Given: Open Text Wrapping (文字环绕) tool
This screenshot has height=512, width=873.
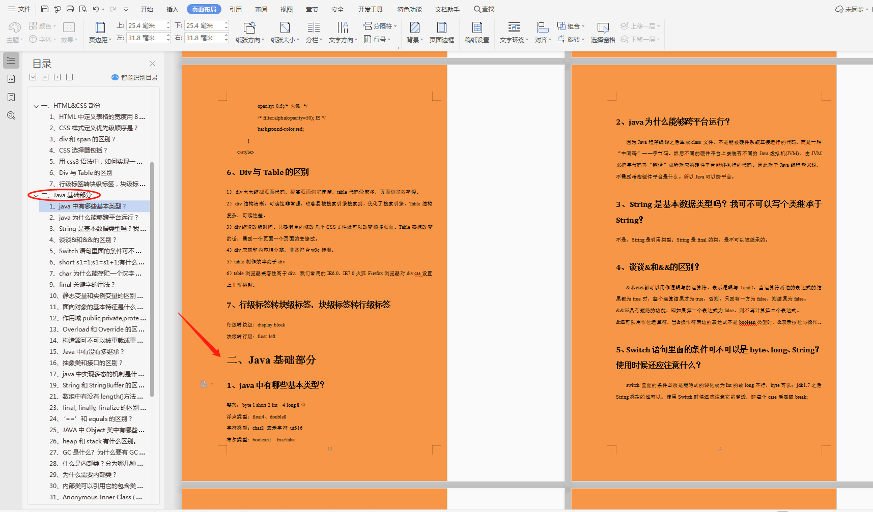Looking at the screenshot, I should point(514,32).
